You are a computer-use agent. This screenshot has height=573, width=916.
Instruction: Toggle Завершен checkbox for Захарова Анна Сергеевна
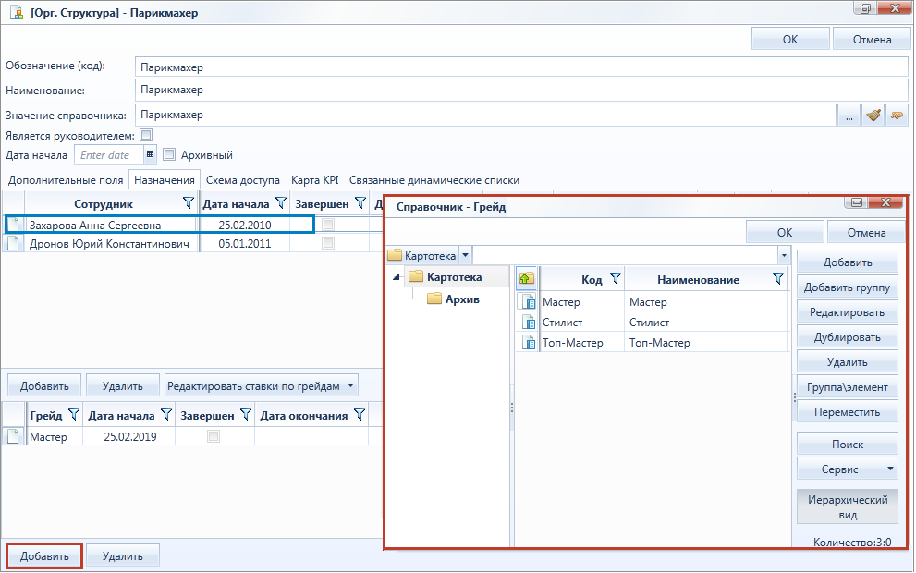coord(328,225)
